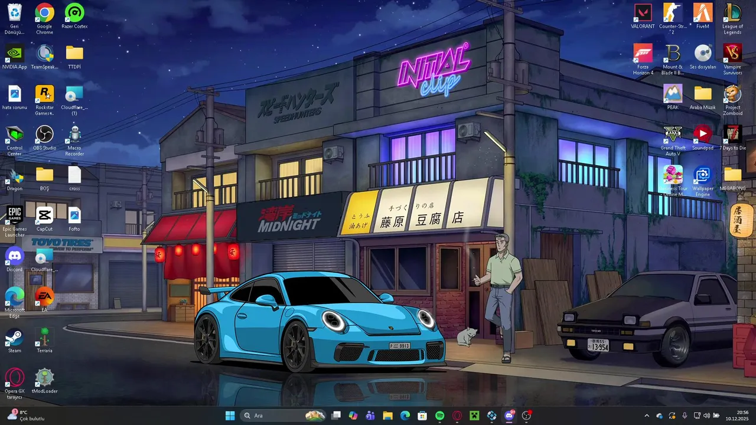Select the Fofto file icon
This screenshot has width=756, height=425.
(x=74, y=218)
